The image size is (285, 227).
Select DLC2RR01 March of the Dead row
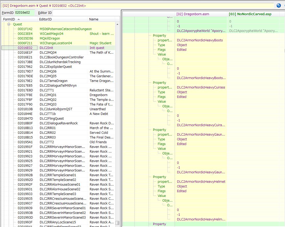coord(58,128)
